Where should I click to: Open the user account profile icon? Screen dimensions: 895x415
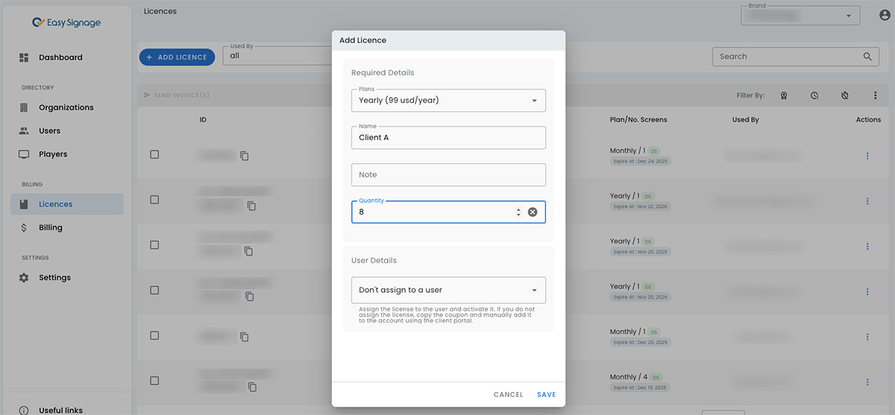[885, 16]
